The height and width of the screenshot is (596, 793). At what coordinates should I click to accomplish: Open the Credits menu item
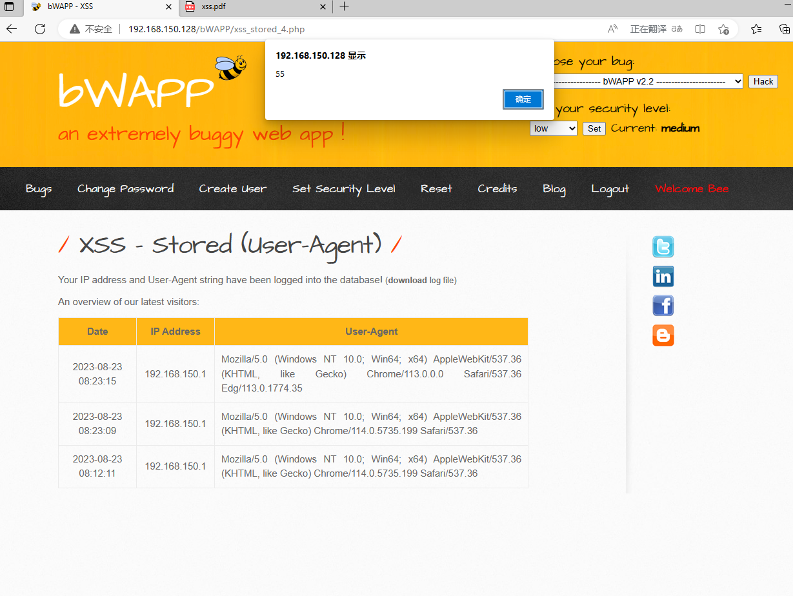pos(497,189)
